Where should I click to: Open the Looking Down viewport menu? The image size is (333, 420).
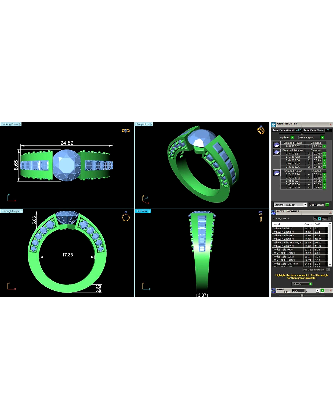[20, 124]
